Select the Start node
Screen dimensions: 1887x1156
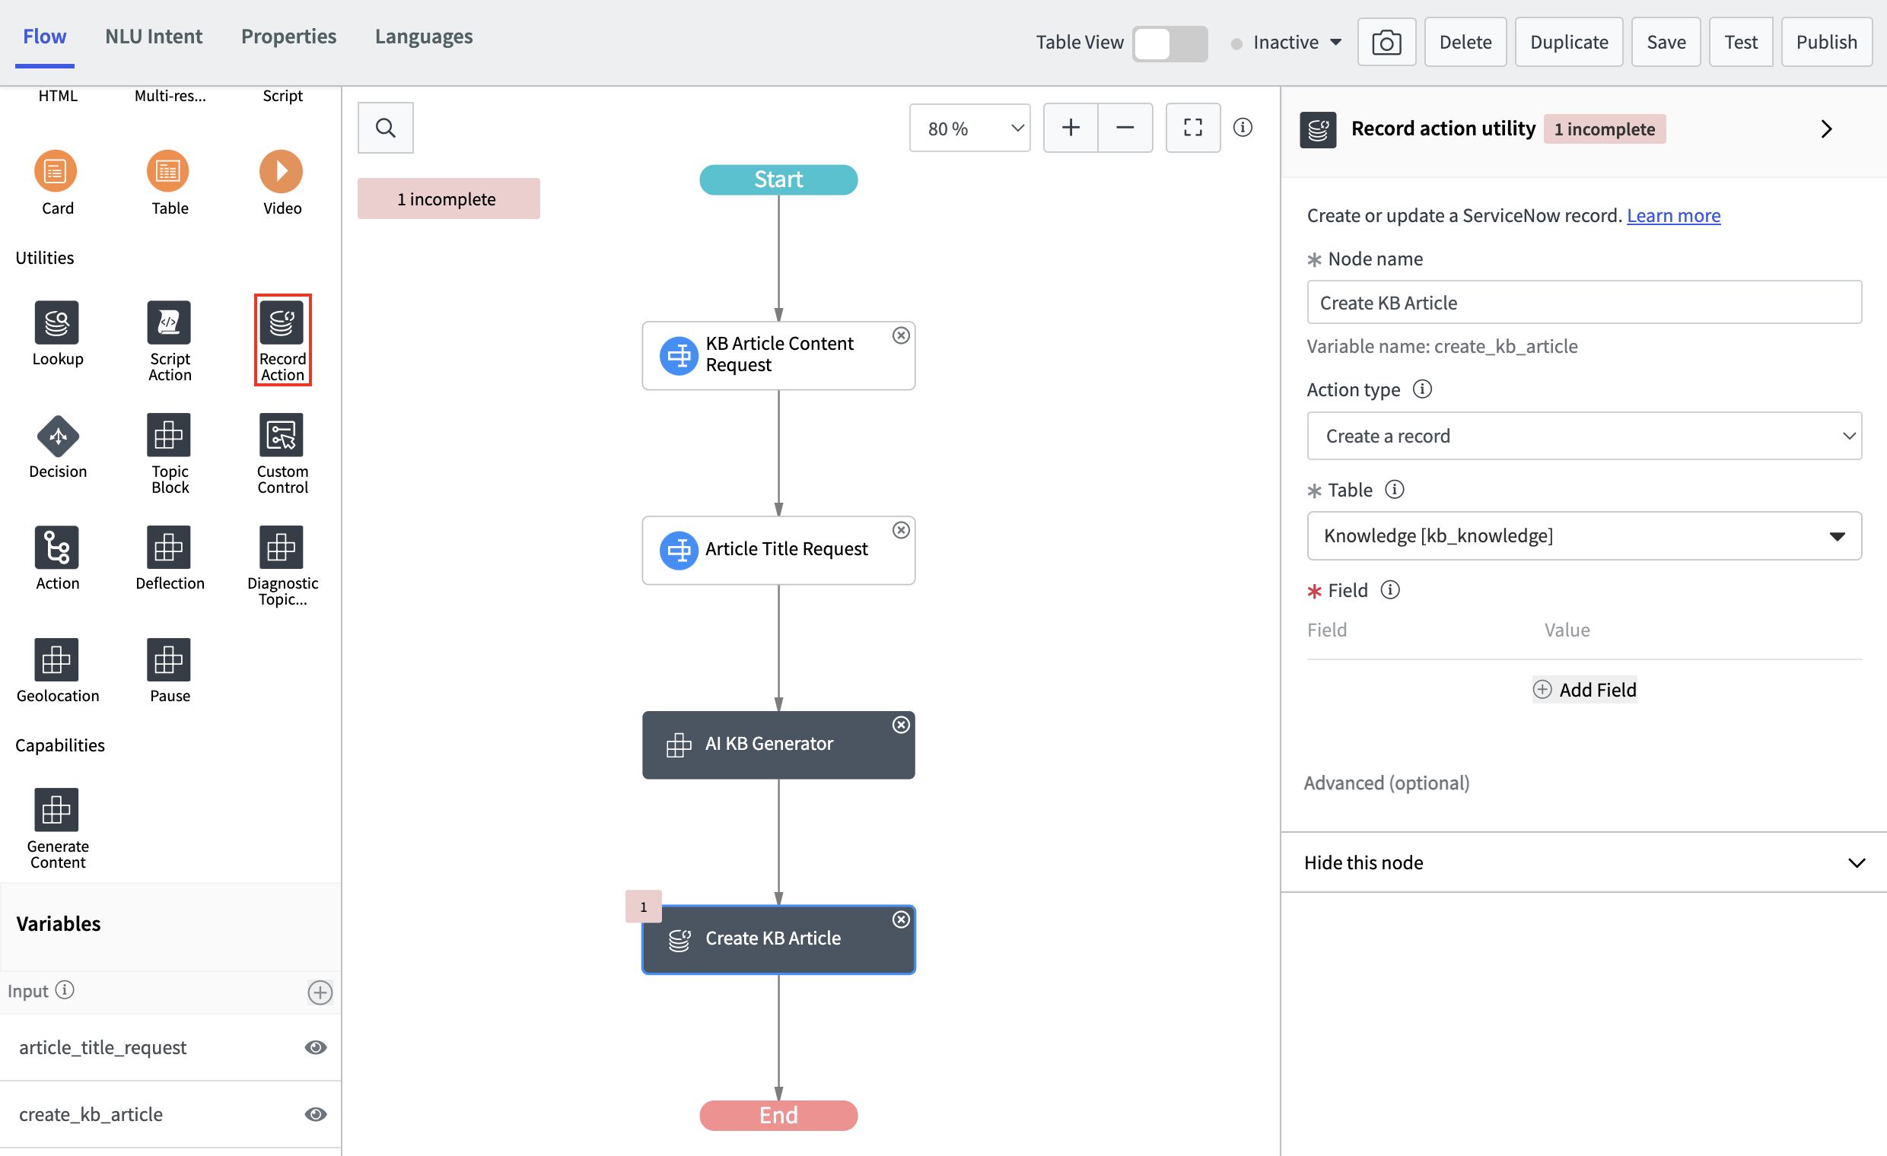tap(778, 179)
